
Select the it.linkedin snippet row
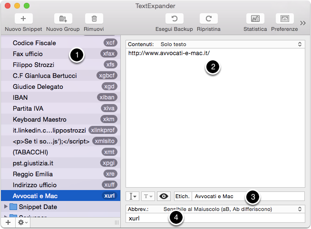(x=60, y=130)
